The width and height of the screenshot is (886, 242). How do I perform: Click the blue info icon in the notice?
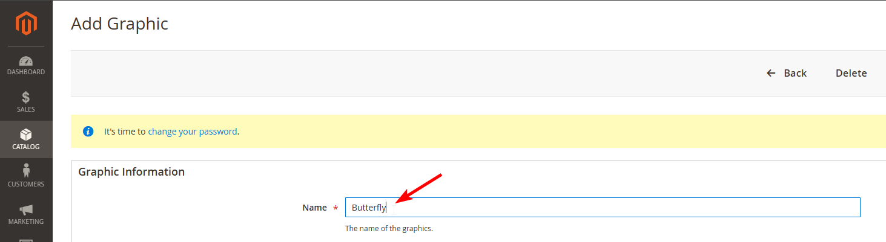coord(88,131)
